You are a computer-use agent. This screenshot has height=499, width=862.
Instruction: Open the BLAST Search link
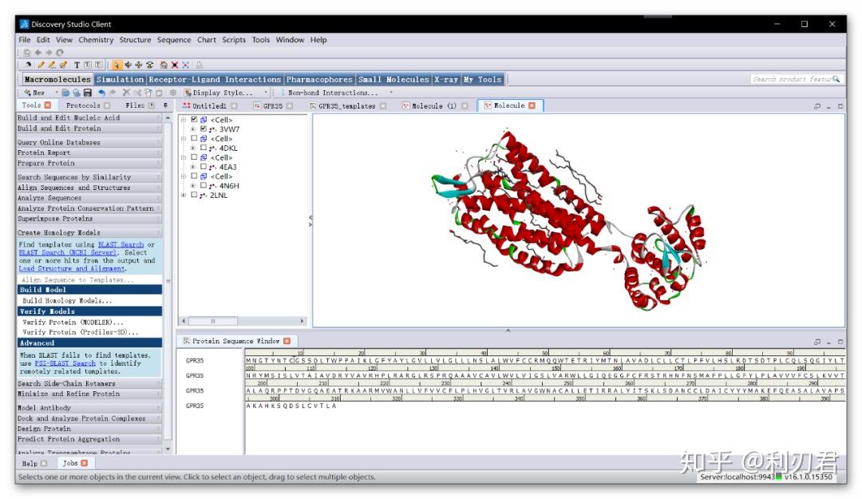[121, 244]
